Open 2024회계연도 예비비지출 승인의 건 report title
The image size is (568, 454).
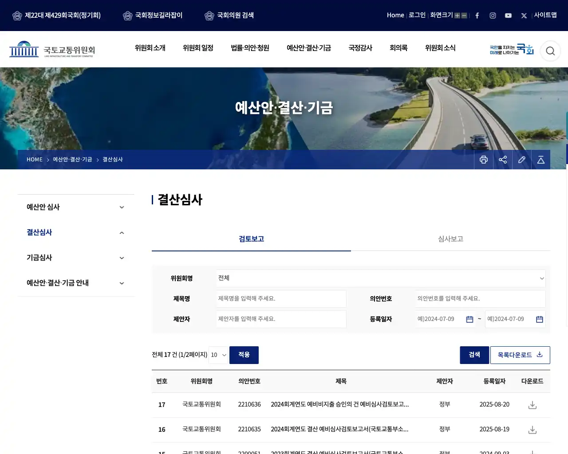coord(340,404)
